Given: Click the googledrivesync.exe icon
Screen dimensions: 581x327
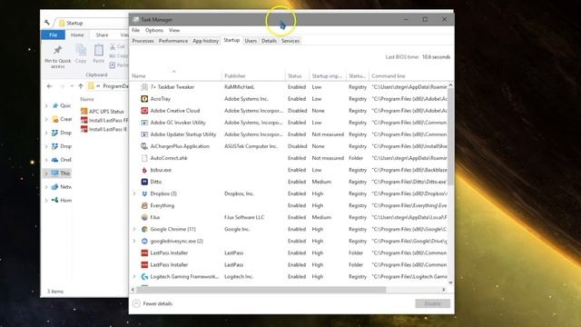Looking at the screenshot, I should 144,242.
